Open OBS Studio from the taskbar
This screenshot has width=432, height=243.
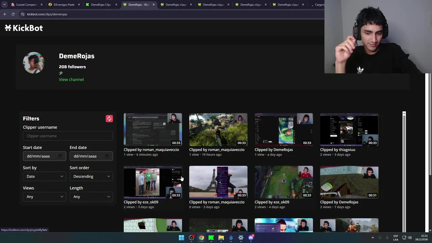tap(191, 238)
